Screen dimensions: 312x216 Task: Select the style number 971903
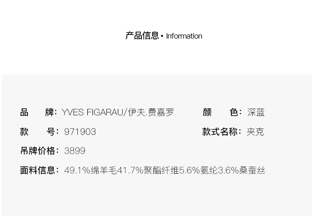coord(80,132)
